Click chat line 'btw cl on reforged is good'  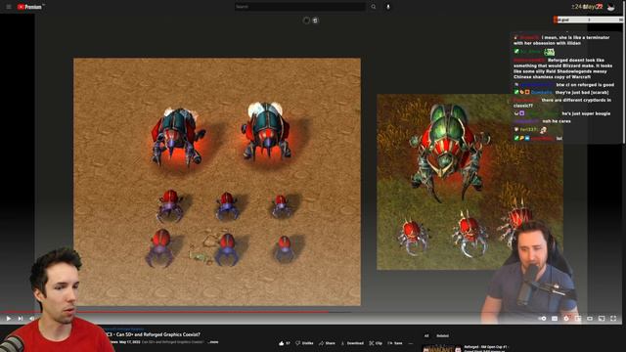[585, 85]
